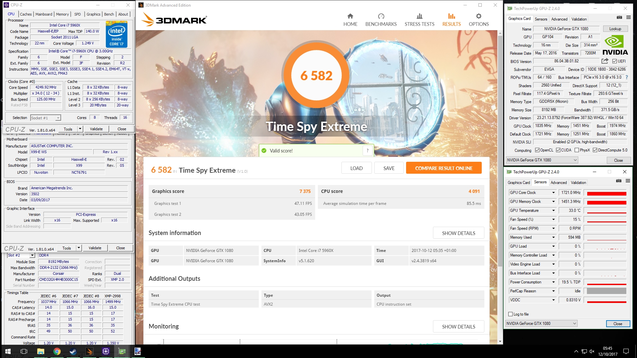Go to STRESS TESTS in 3DMark

[419, 20]
